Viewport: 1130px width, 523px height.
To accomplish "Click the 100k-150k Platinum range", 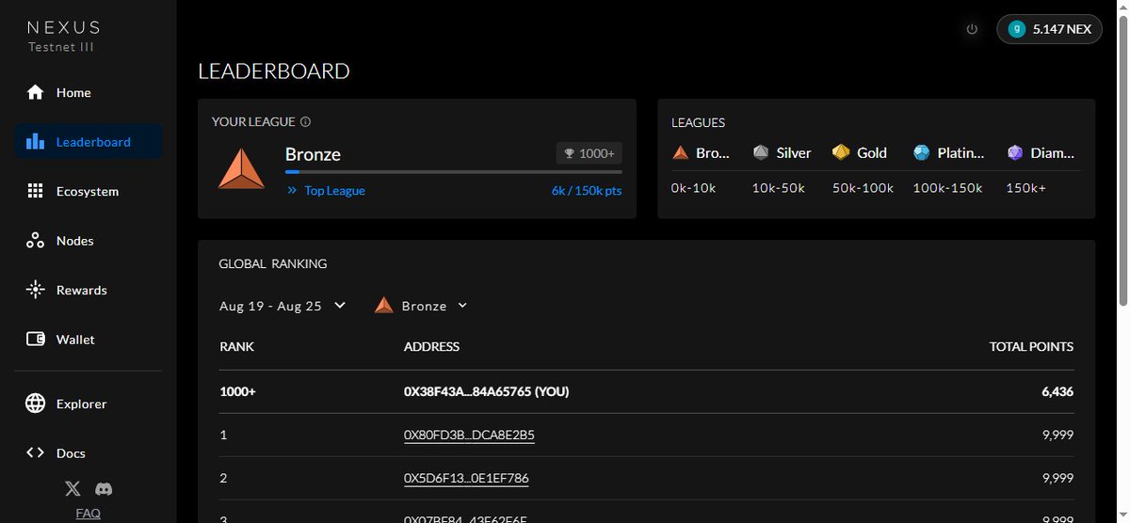I will click(x=947, y=188).
